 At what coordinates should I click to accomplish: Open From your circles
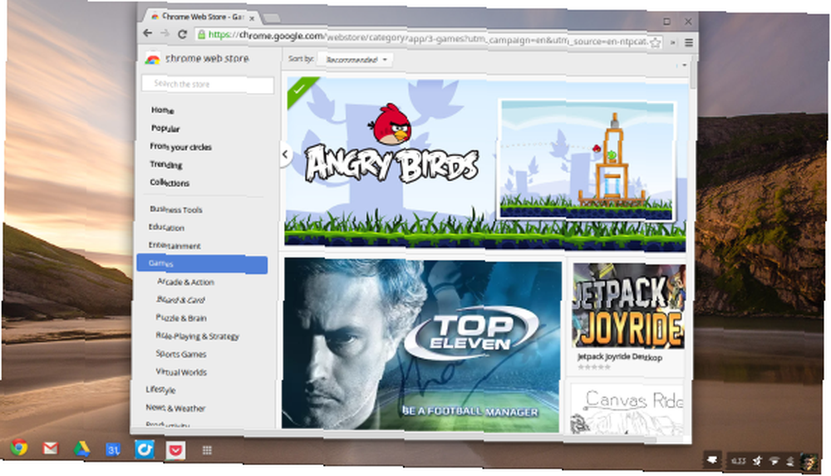(180, 146)
